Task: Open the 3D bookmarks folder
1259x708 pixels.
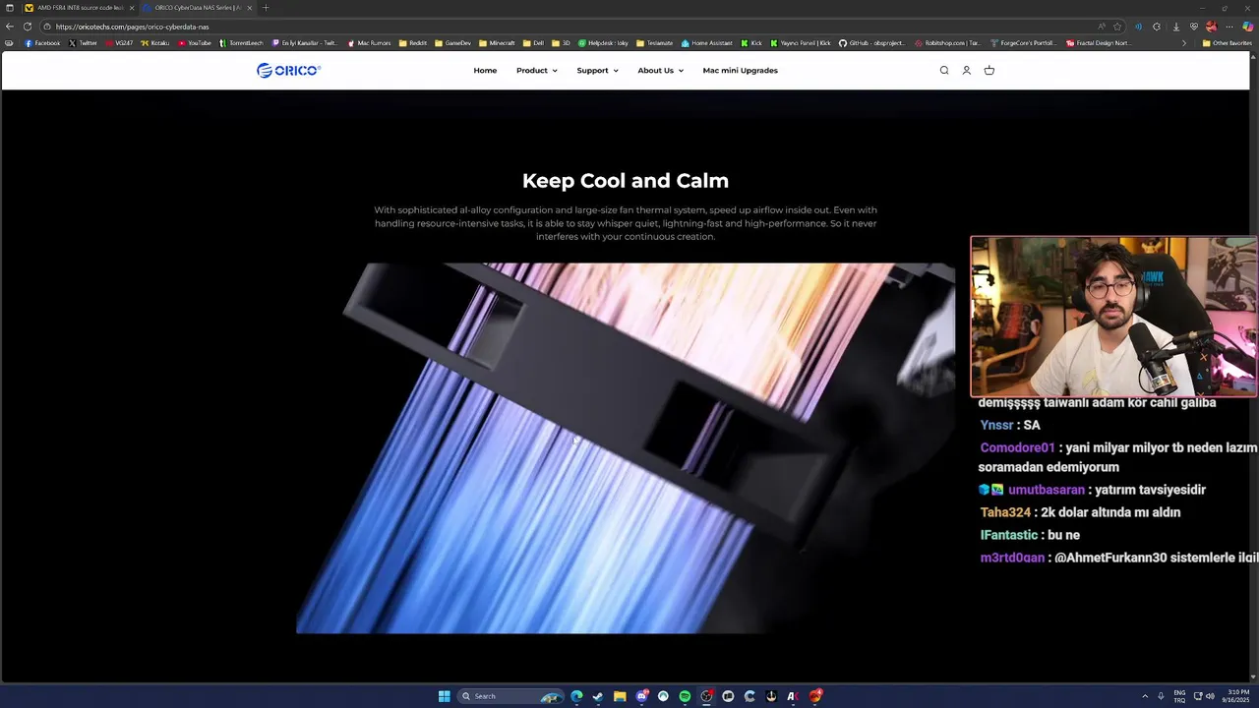Action: pyautogui.click(x=561, y=43)
